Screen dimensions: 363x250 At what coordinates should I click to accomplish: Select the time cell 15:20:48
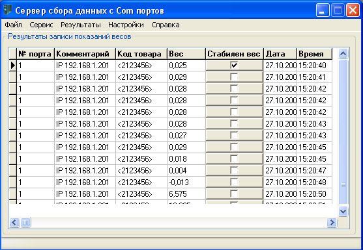pos(314,182)
